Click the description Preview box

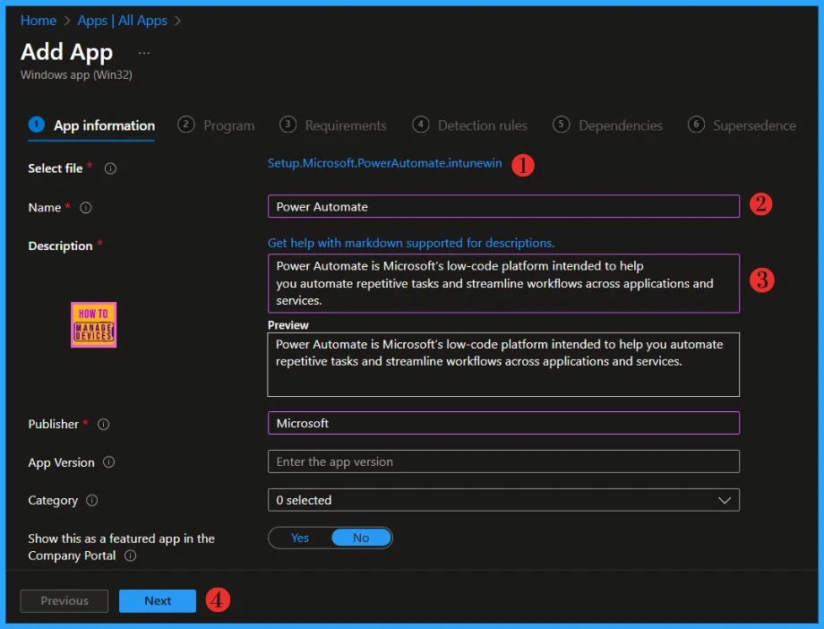(503, 365)
